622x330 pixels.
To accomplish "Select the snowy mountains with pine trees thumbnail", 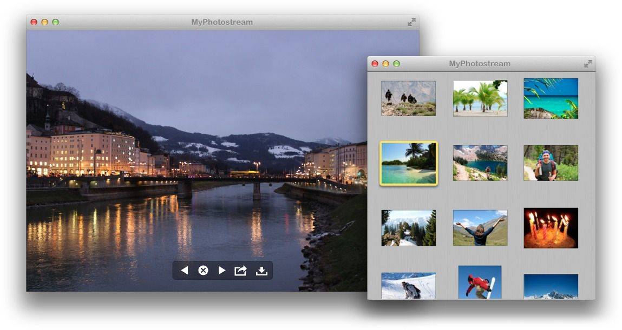I will (408, 228).
